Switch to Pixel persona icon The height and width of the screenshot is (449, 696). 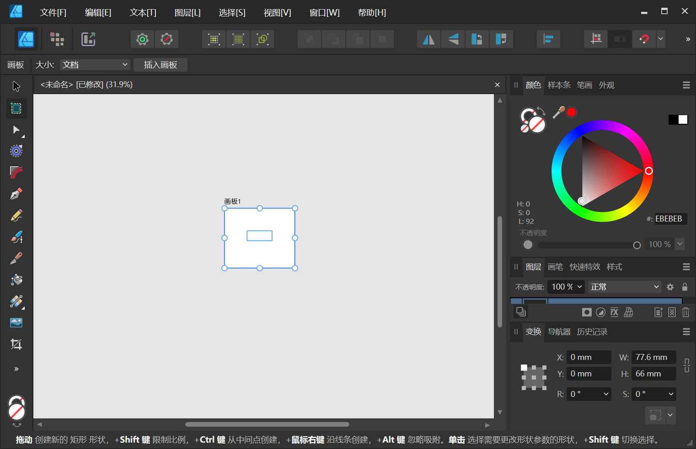57,39
